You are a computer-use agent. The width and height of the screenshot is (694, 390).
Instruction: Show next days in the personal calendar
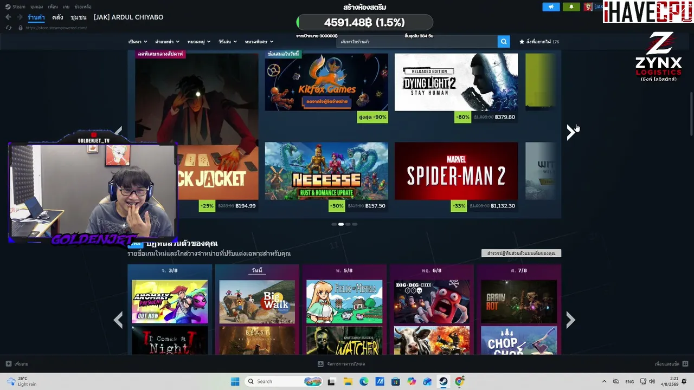[x=570, y=320]
